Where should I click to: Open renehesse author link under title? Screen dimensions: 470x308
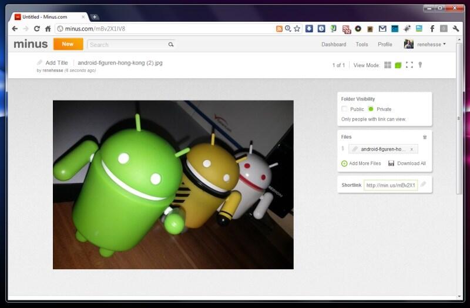(53, 71)
